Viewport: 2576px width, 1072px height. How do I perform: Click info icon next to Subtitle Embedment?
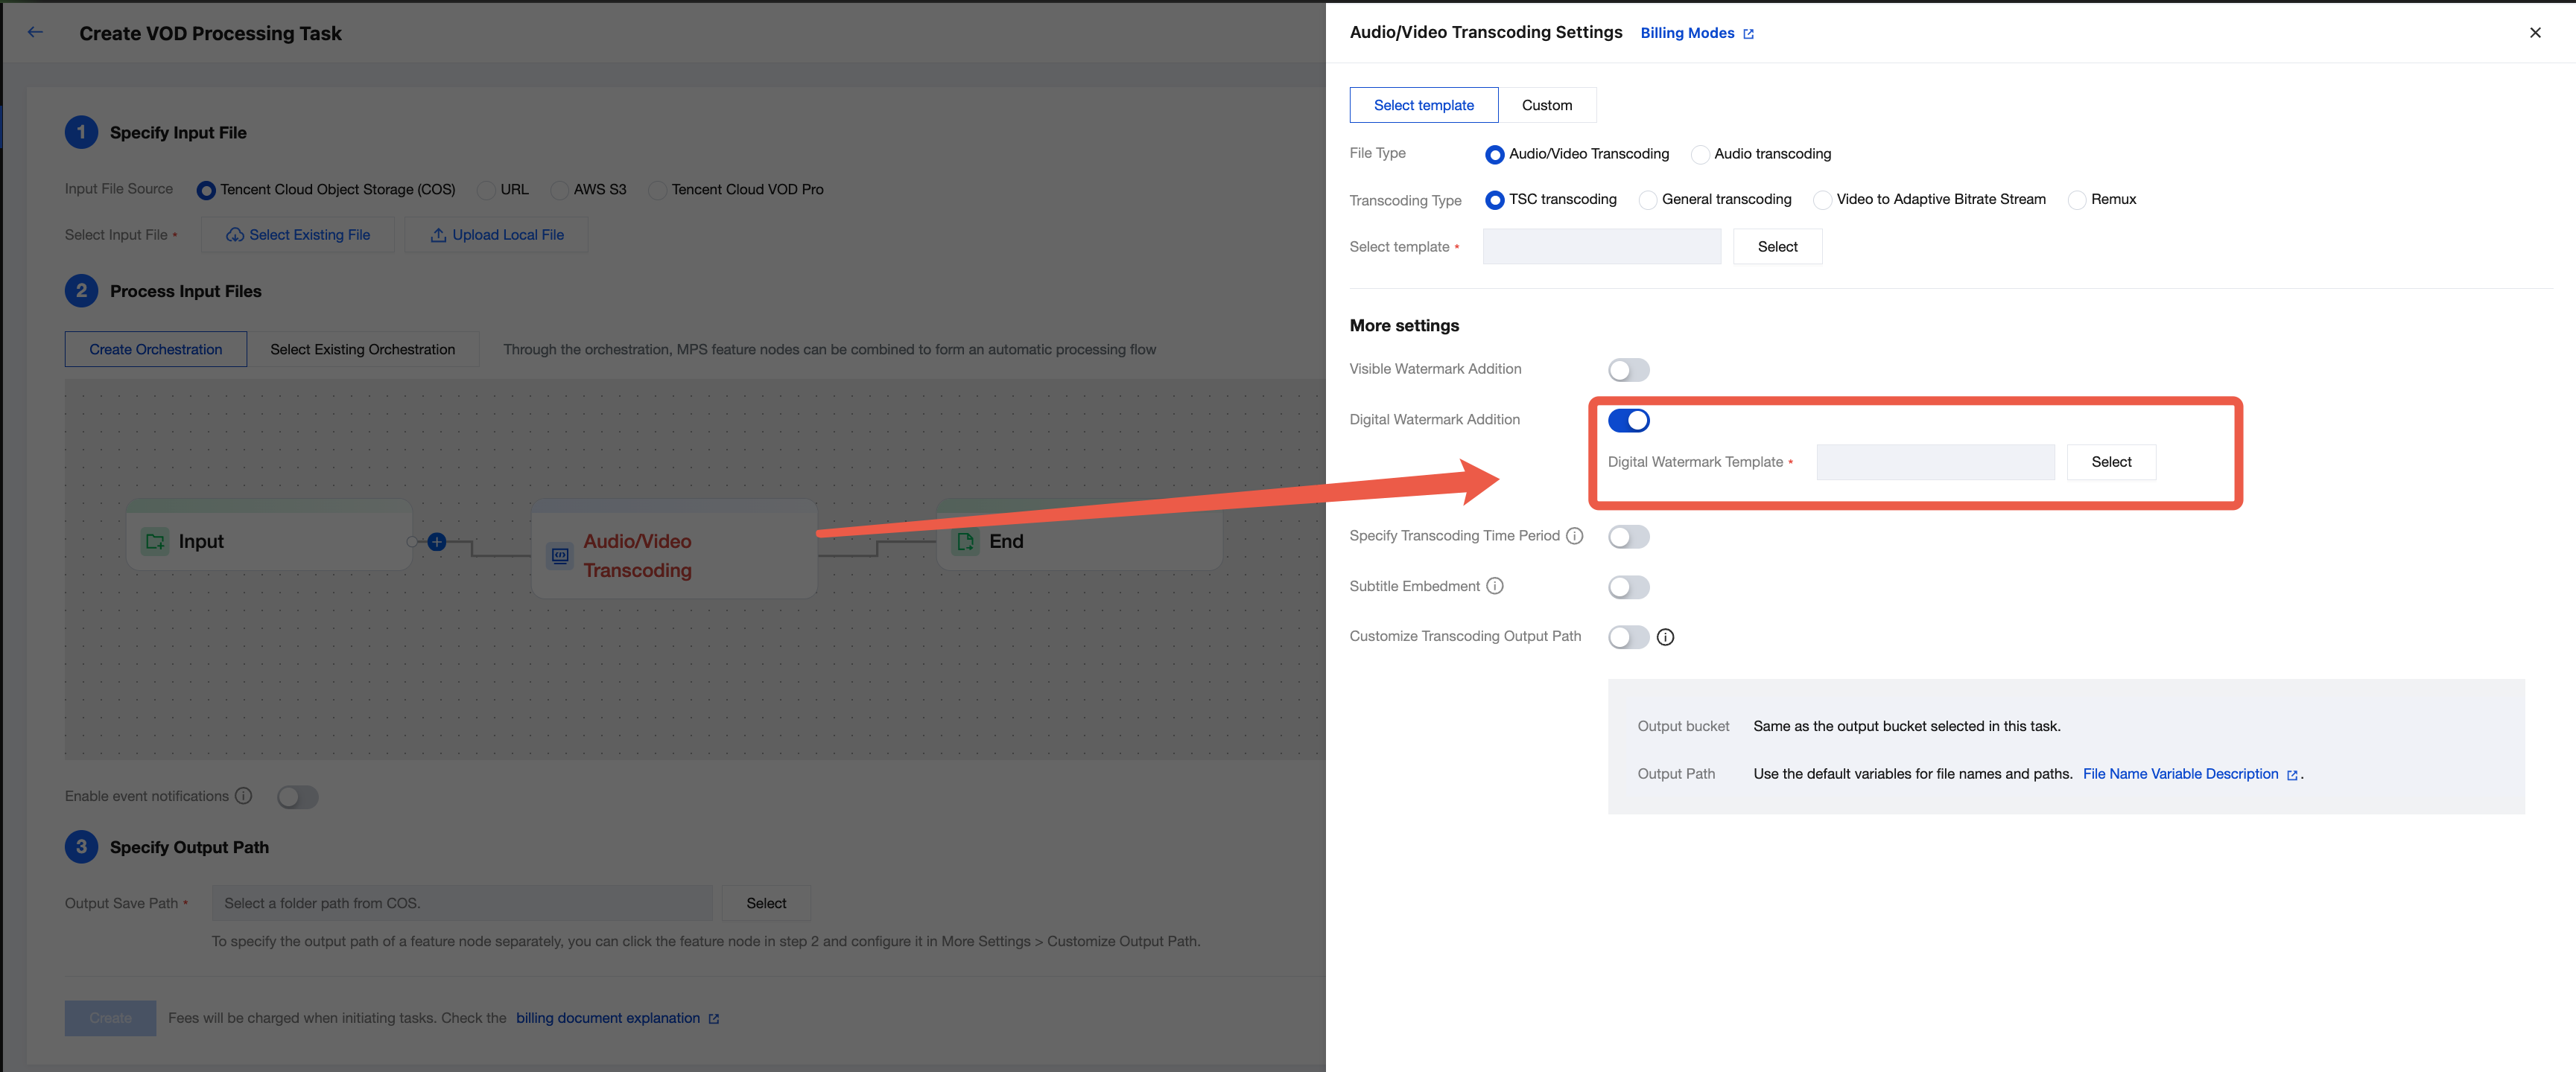pyautogui.click(x=1494, y=587)
